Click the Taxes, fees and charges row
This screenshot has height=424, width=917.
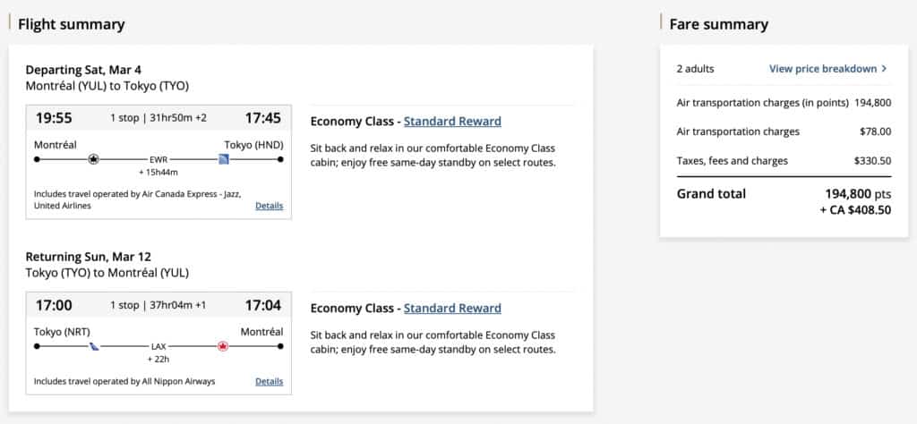pyautogui.click(x=784, y=161)
